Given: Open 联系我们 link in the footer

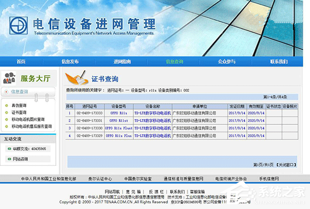Looking at the screenshot, I should [x=177, y=191].
